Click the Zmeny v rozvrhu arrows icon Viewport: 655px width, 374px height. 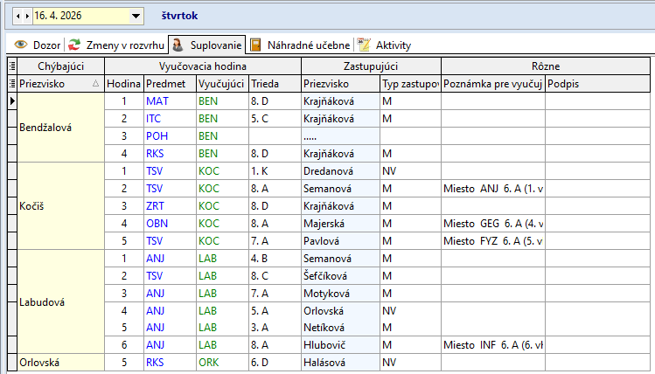point(75,45)
